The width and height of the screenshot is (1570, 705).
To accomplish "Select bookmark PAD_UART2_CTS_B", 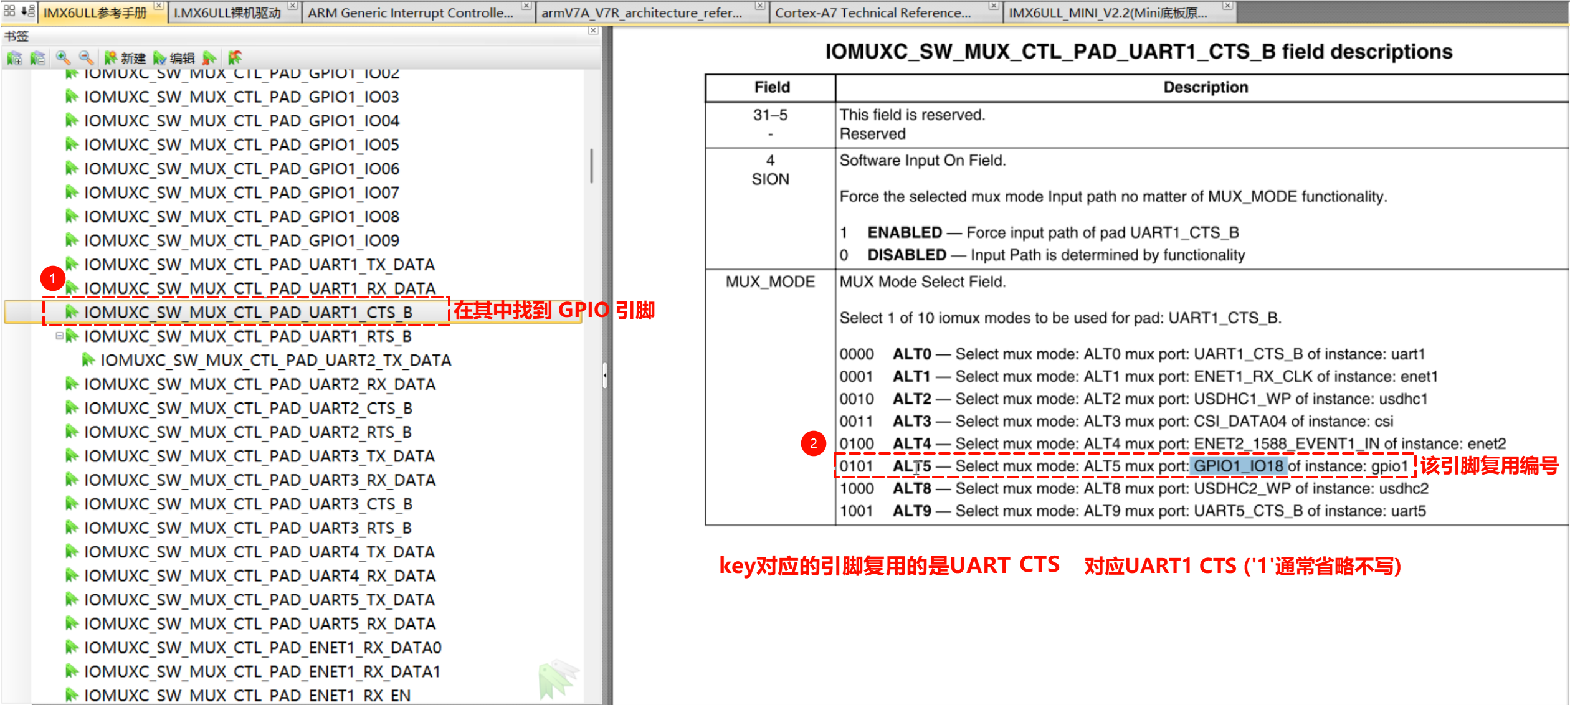I will (x=248, y=409).
